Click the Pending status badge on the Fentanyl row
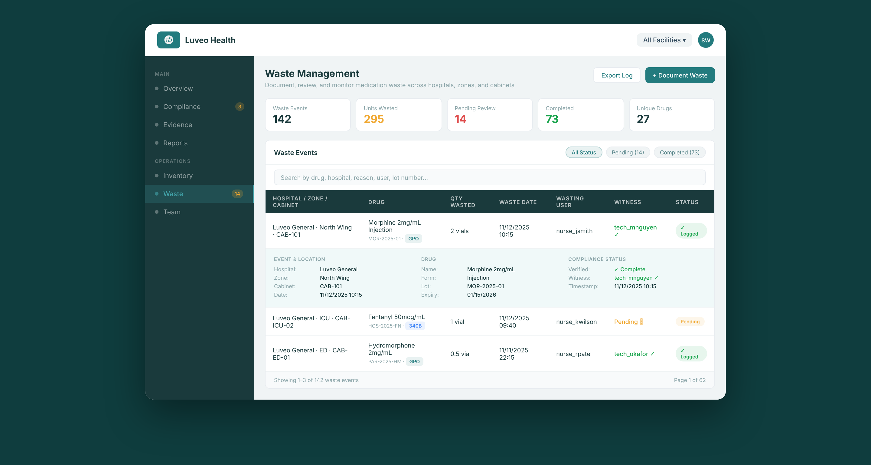871x465 pixels. [x=690, y=322]
